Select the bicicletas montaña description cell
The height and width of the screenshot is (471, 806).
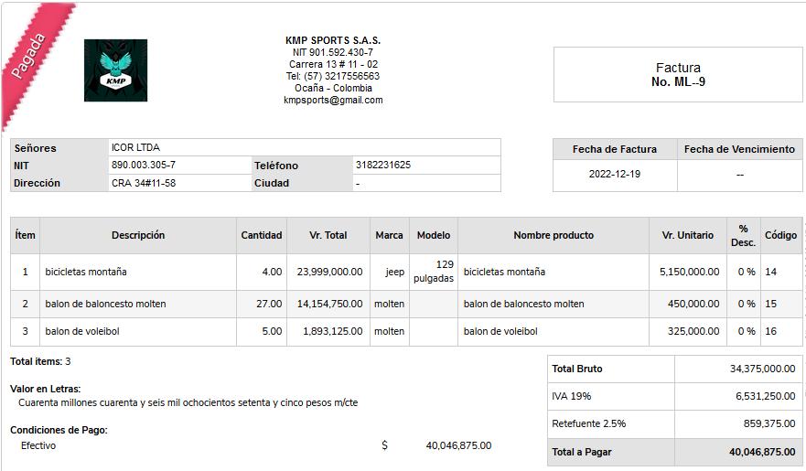point(138,272)
